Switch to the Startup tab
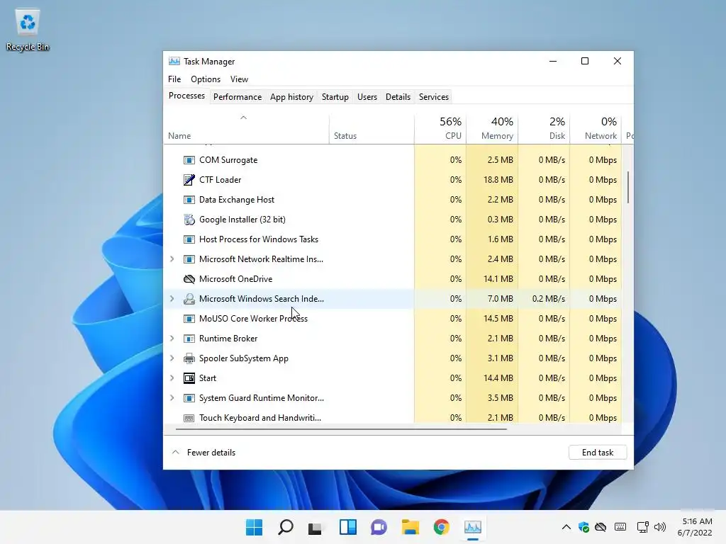The image size is (726, 544). point(335,96)
